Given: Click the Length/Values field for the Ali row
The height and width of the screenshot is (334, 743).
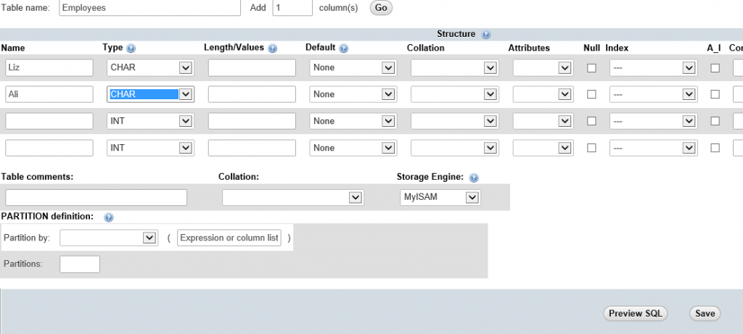Looking at the screenshot, I should tap(252, 94).
